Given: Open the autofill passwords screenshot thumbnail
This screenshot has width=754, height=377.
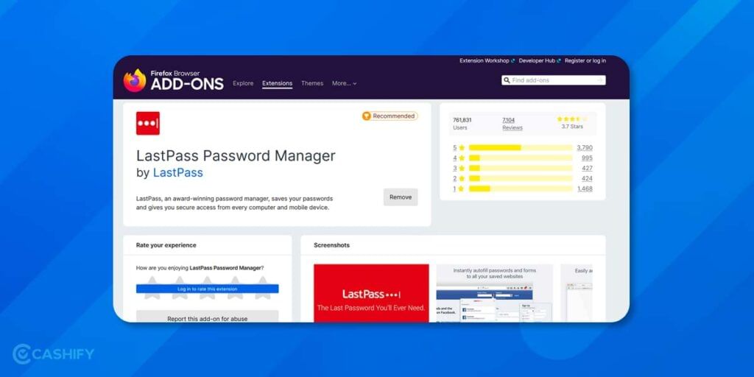Looking at the screenshot, I should coord(494,293).
